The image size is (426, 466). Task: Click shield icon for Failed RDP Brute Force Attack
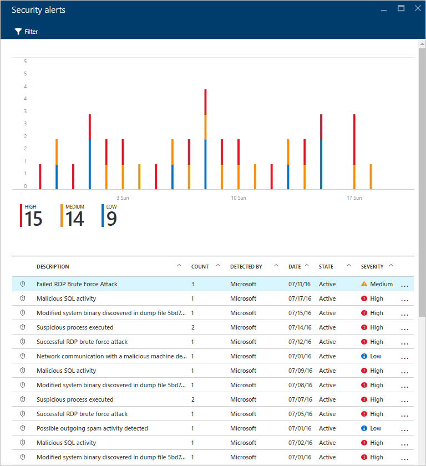(x=23, y=284)
